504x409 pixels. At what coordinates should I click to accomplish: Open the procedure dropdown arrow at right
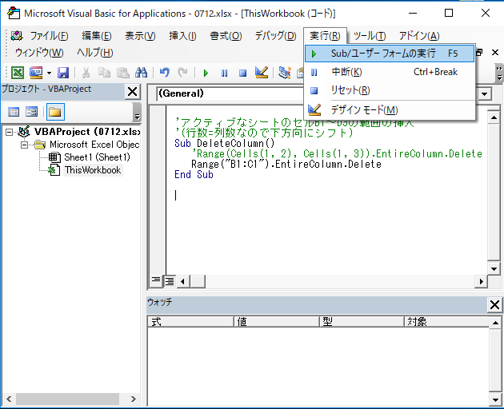484,94
